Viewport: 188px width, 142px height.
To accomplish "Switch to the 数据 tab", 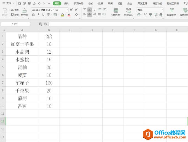I will click(100, 4).
